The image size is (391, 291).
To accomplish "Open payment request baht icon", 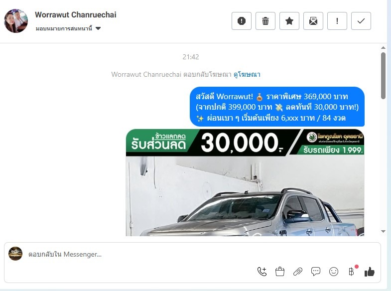I will [x=351, y=272].
